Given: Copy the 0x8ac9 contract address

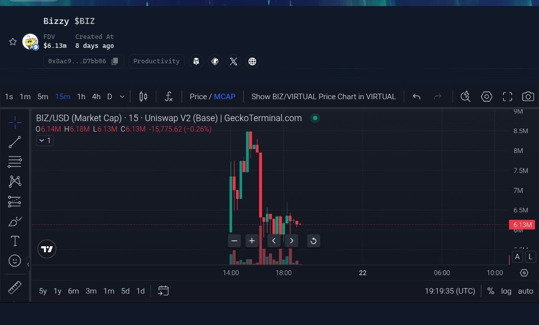Looking at the screenshot, I should click(116, 61).
